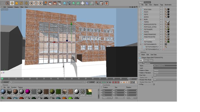Open the Object dropdown in Coordinates
Viewport: 200px width, 112px height.
click(107, 98)
